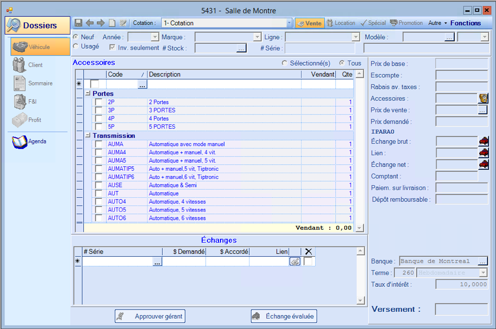The height and width of the screenshot is (329, 496).
Task: Toggle the Inv. seulement checkbox
Action: (112, 47)
